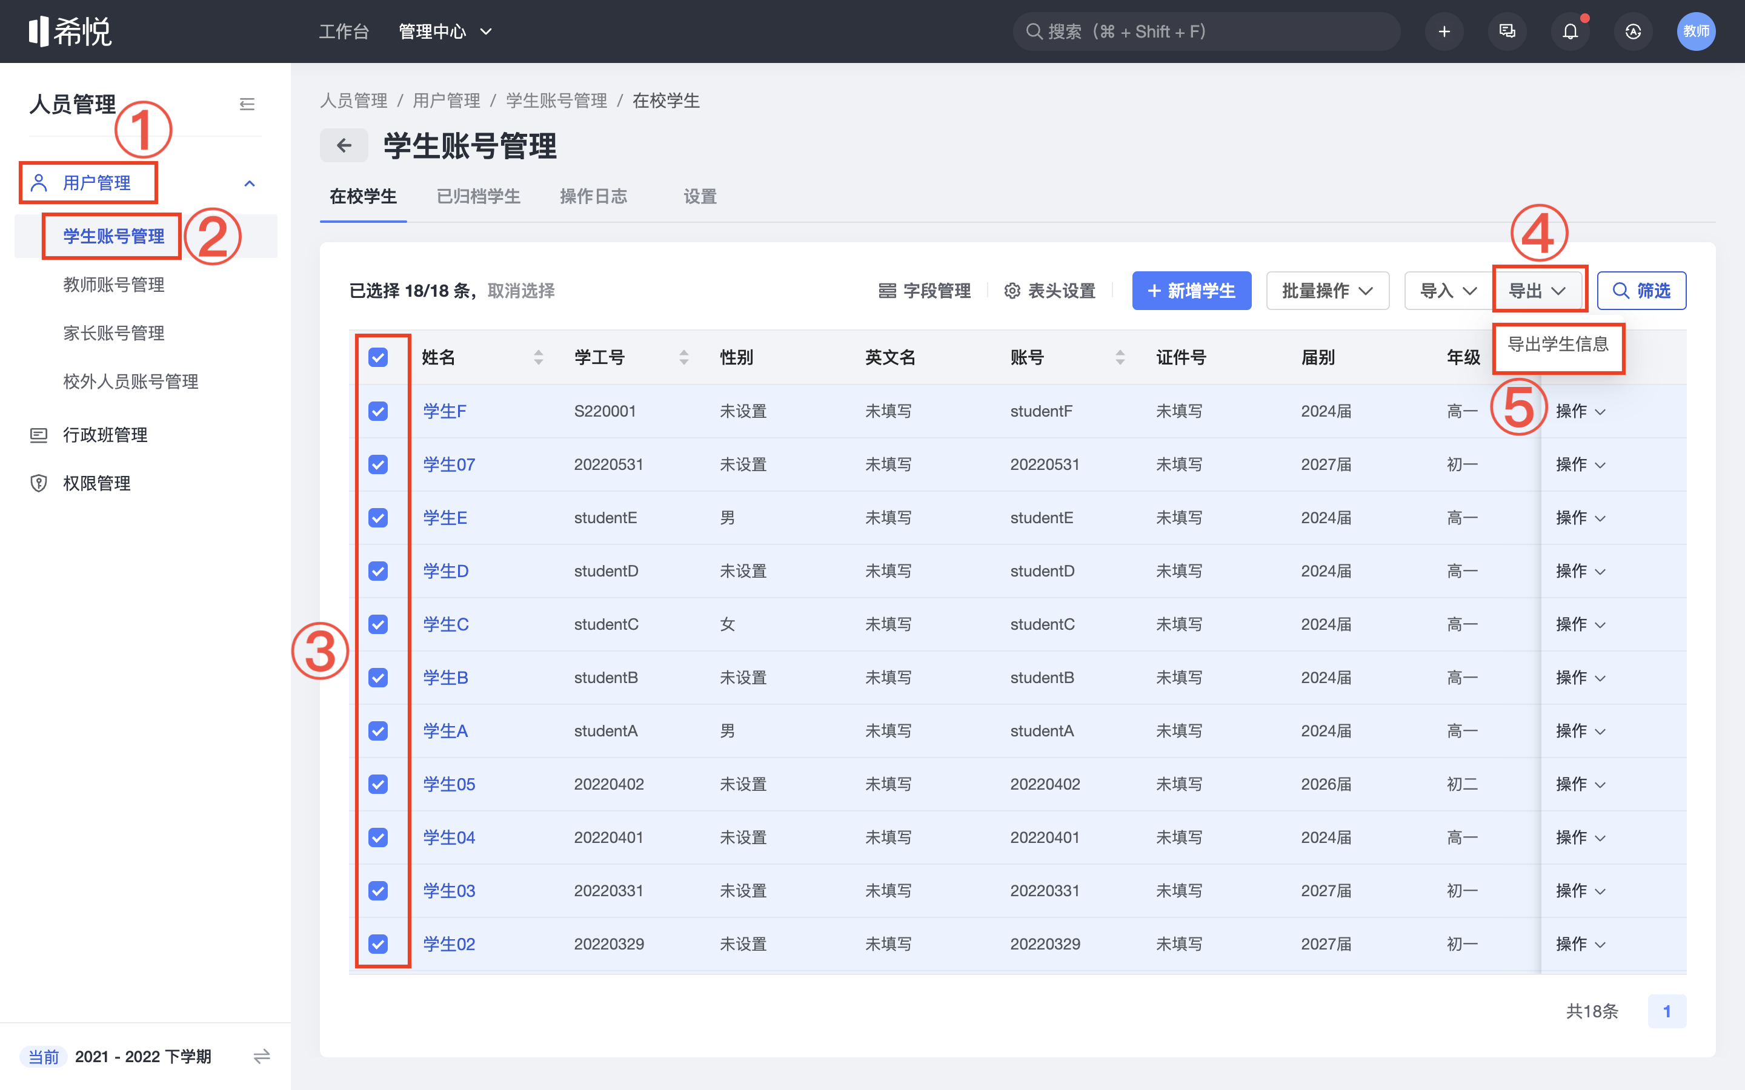Viewport: 1745px width, 1090px height.
Task: Open the 学生05 name link
Action: [x=448, y=784]
